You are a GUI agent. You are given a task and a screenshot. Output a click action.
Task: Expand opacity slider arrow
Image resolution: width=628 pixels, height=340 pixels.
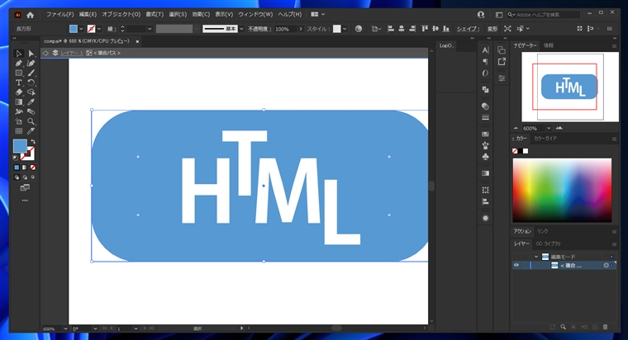tap(301, 29)
